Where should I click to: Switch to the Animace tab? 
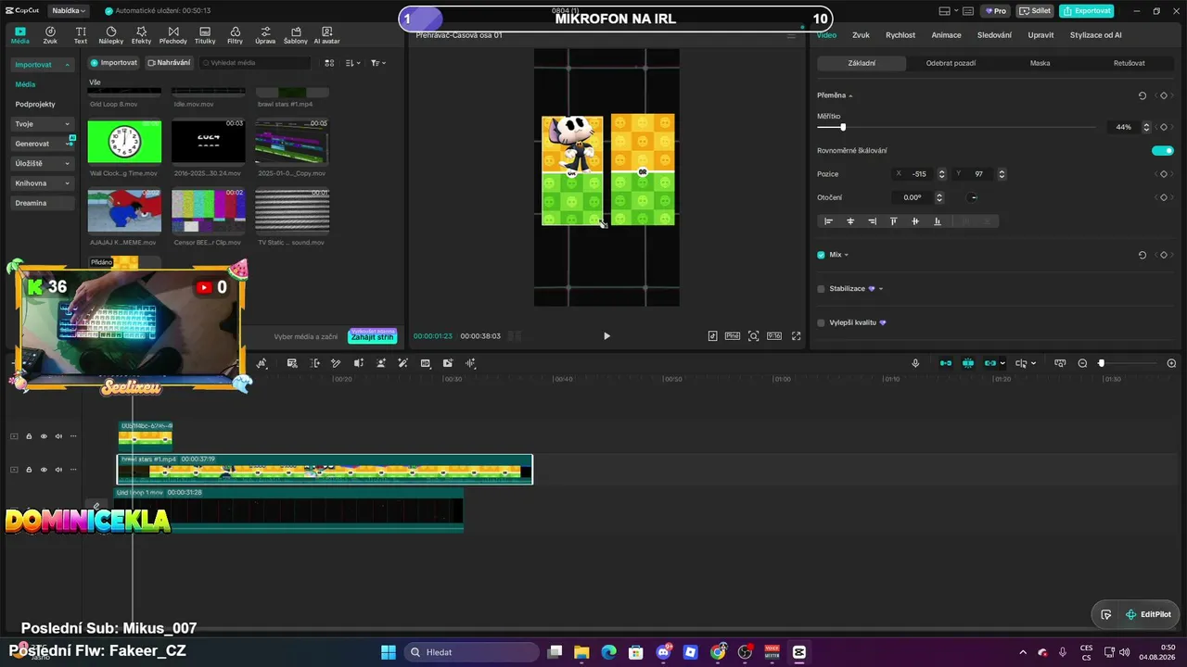coord(946,35)
